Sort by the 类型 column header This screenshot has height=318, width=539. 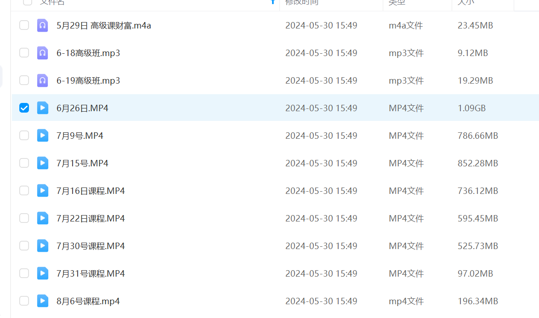tap(397, 2)
